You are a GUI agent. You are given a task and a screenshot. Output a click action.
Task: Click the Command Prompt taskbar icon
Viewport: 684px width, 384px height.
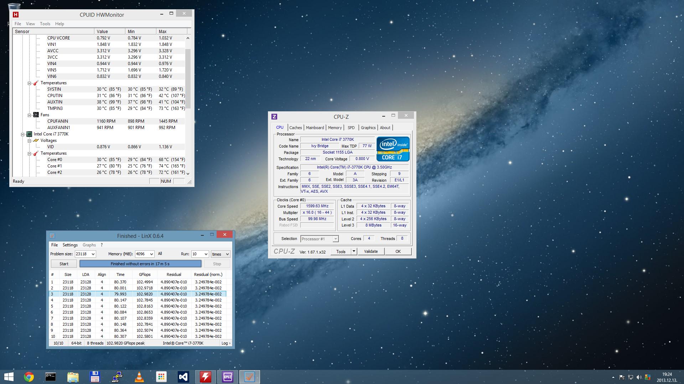point(51,377)
